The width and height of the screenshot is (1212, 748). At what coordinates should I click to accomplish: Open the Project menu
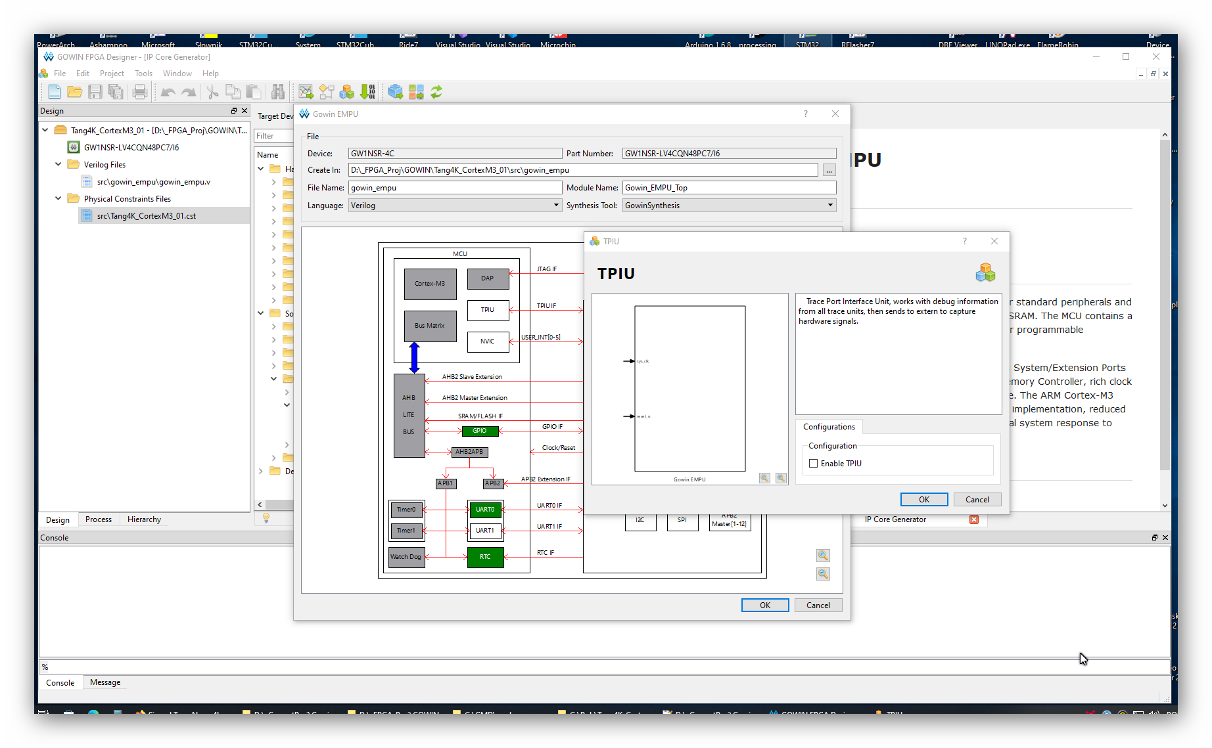click(x=112, y=74)
